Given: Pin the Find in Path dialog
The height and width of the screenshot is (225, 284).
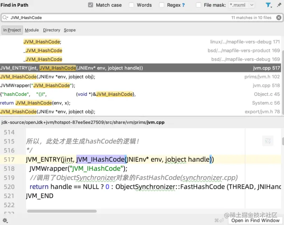Looking at the screenshot, I should pyautogui.click(x=278, y=5).
